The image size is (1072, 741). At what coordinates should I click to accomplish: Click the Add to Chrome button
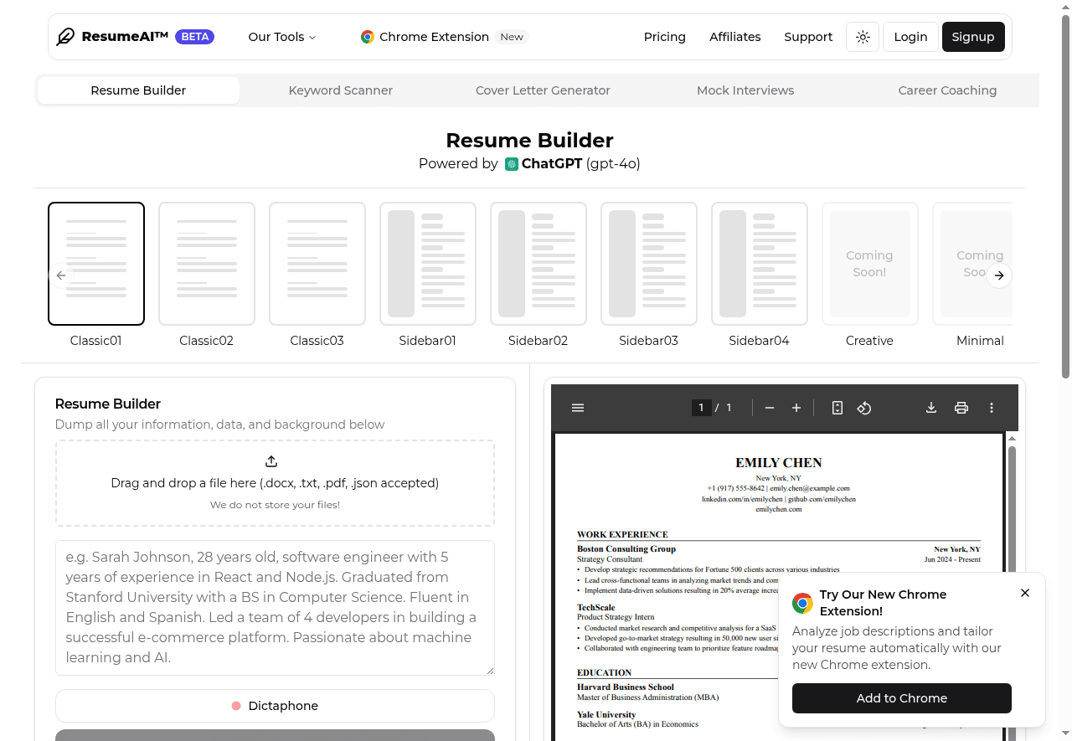coord(901,698)
